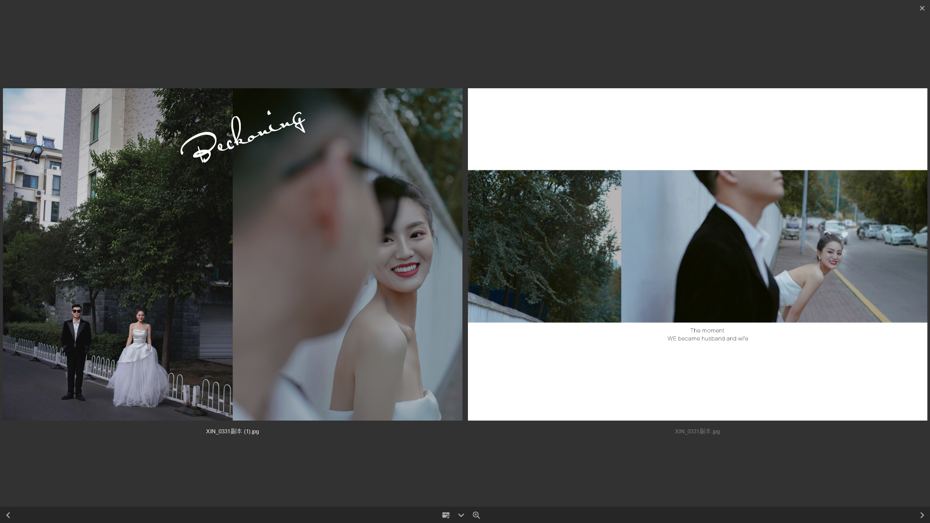Image resolution: width=930 pixels, height=523 pixels.
Task: Click the white top margin of right image
Action: (697, 129)
